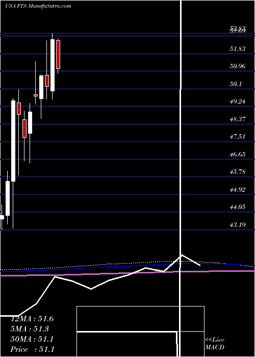Click the small red doji candle below 50.1

pyautogui.click(x=36, y=95)
